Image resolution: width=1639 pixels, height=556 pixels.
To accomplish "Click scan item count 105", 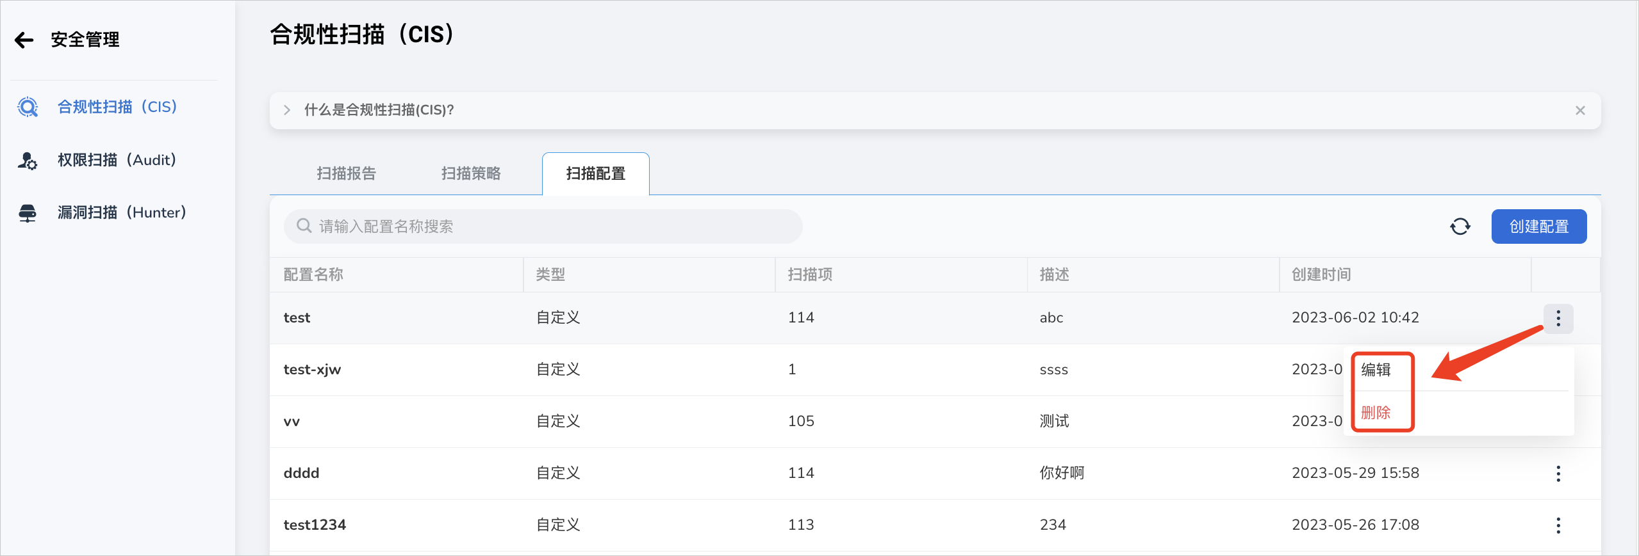I will [801, 422].
